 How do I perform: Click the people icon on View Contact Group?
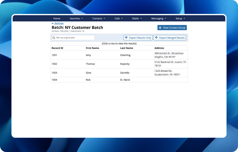[x=160, y=28]
